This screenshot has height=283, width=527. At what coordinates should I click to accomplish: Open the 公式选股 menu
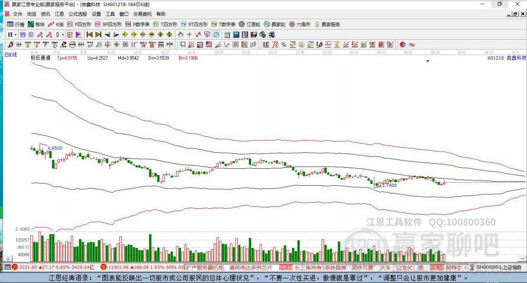[x=78, y=14]
